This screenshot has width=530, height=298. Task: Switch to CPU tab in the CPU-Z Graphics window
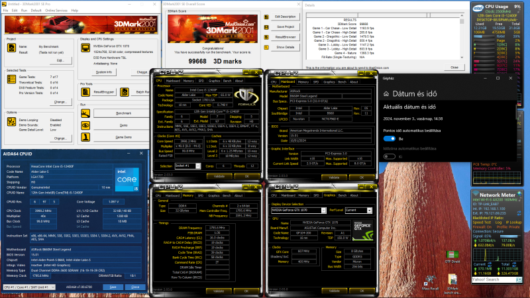274,195
